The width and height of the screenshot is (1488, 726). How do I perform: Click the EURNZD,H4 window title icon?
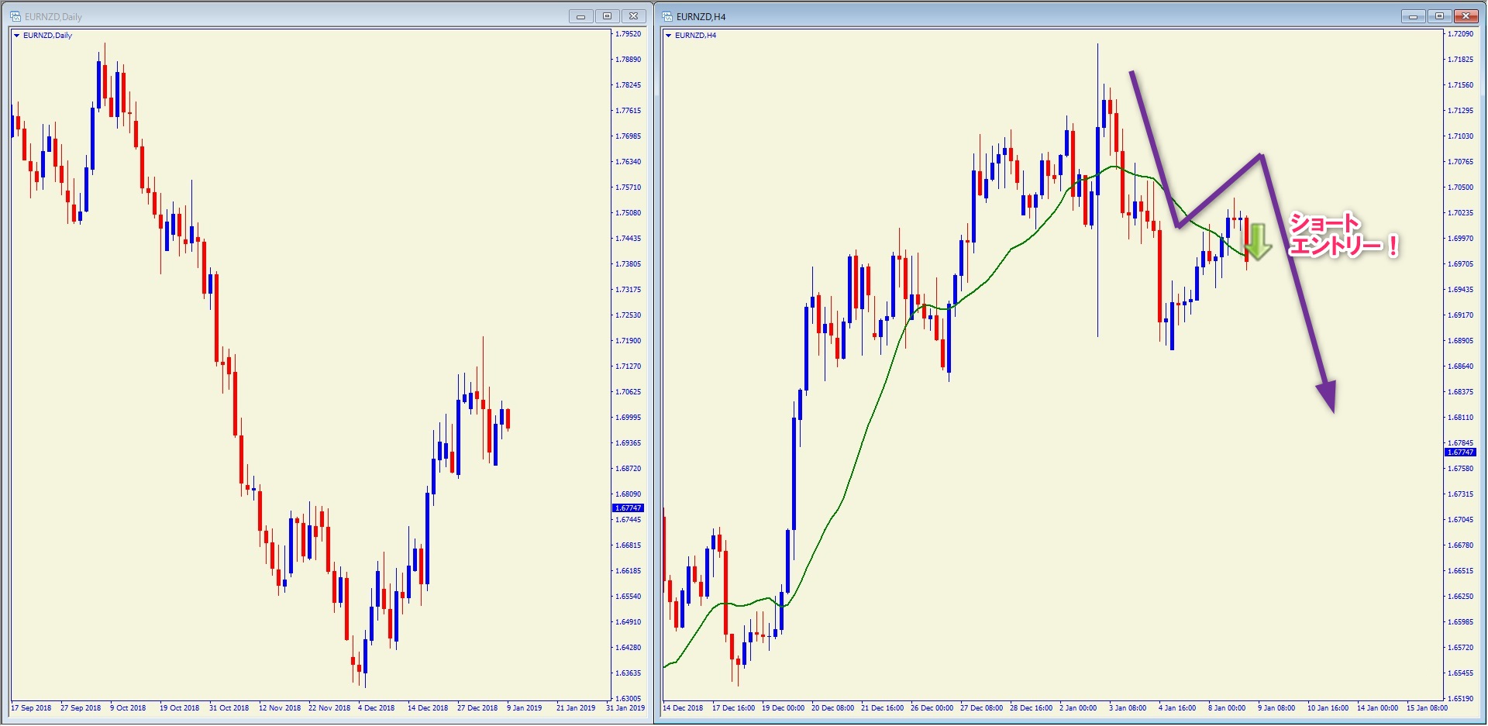click(x=667, y=16)
